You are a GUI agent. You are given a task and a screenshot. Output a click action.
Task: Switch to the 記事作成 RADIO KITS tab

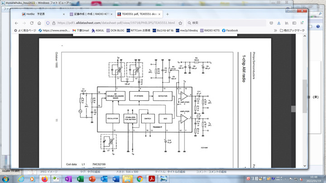click(x=90, y=14)
